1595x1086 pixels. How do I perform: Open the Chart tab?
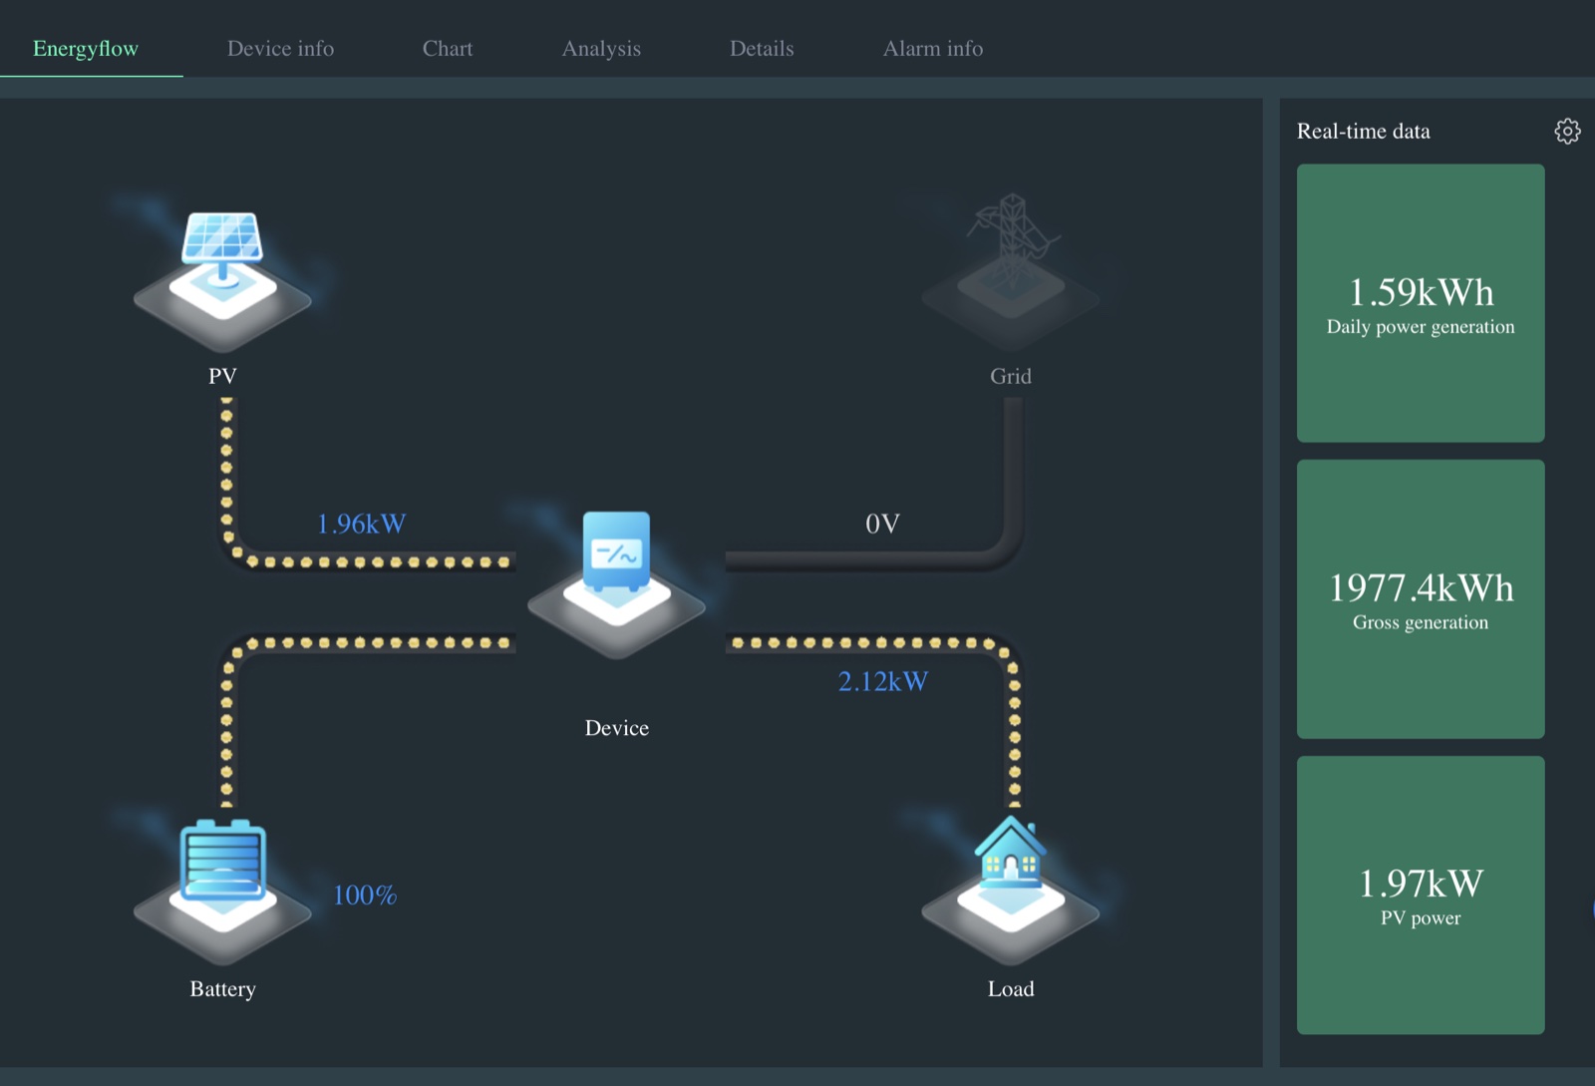[x=448, y=48]
